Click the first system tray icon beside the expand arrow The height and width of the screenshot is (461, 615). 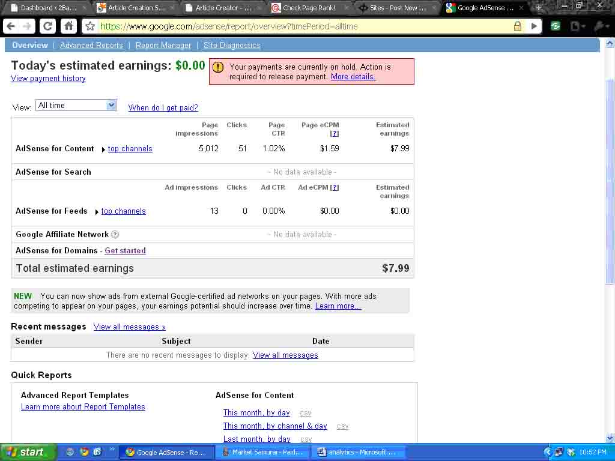click(x=559, y=453)
